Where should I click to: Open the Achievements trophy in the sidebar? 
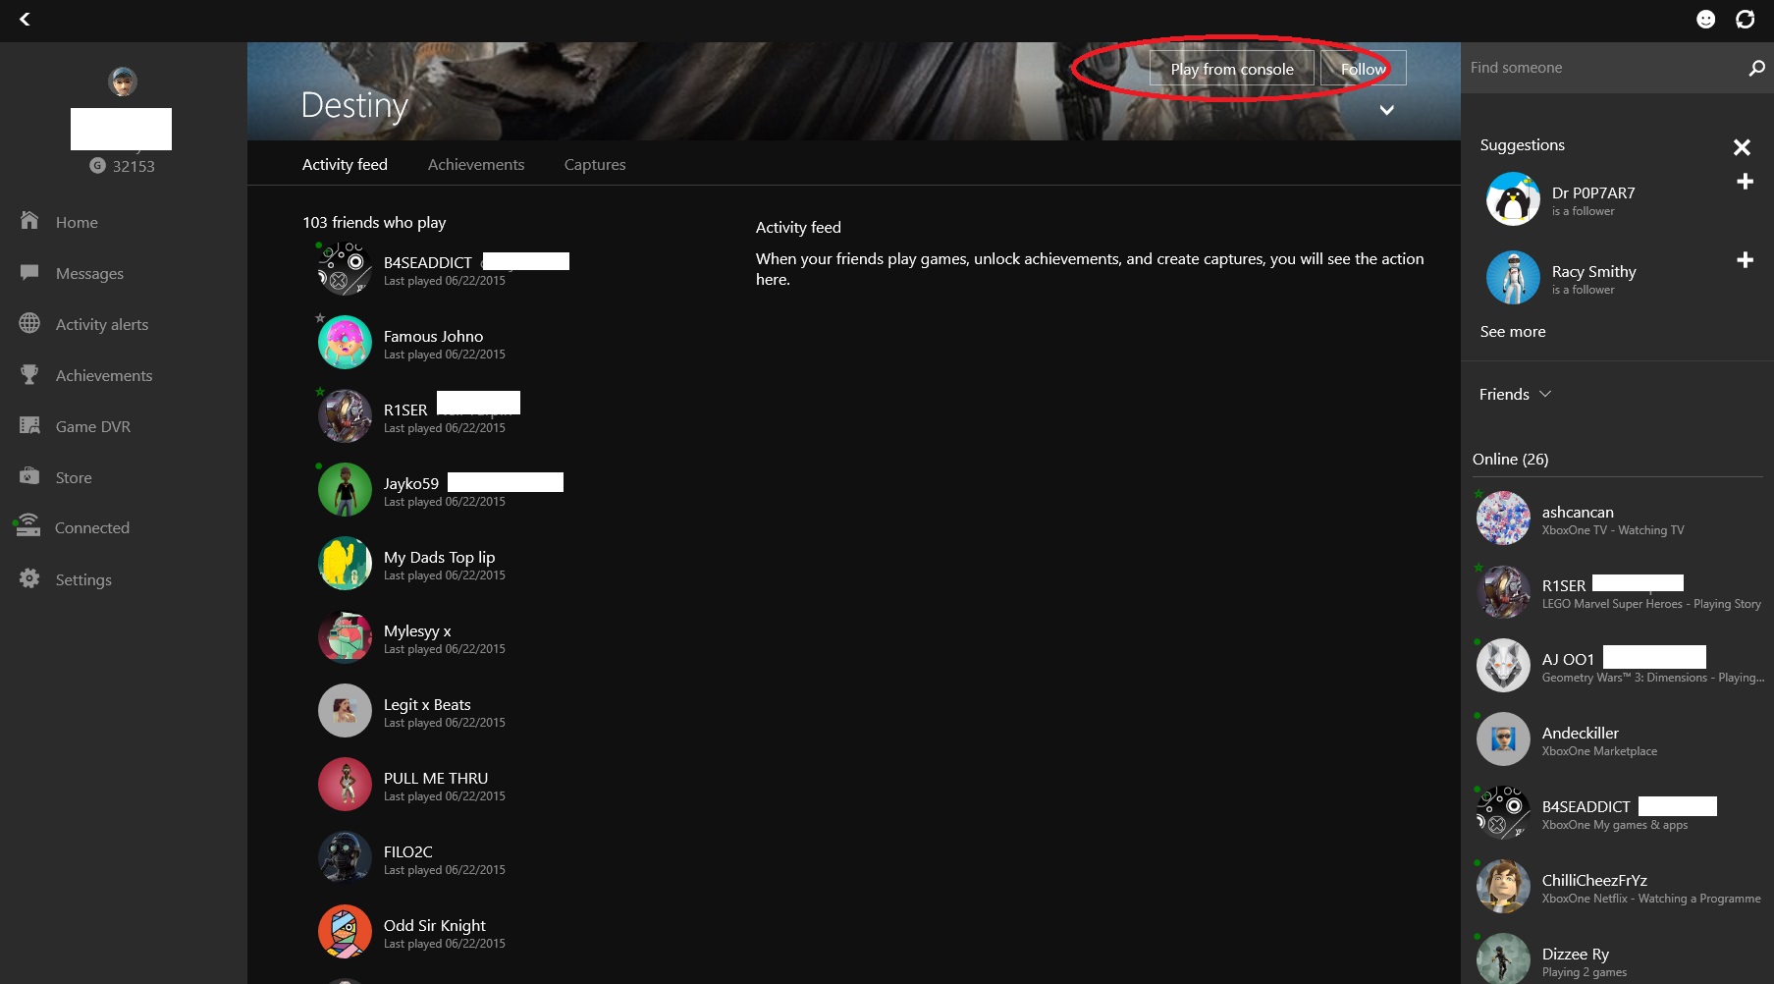pos(29,374)
